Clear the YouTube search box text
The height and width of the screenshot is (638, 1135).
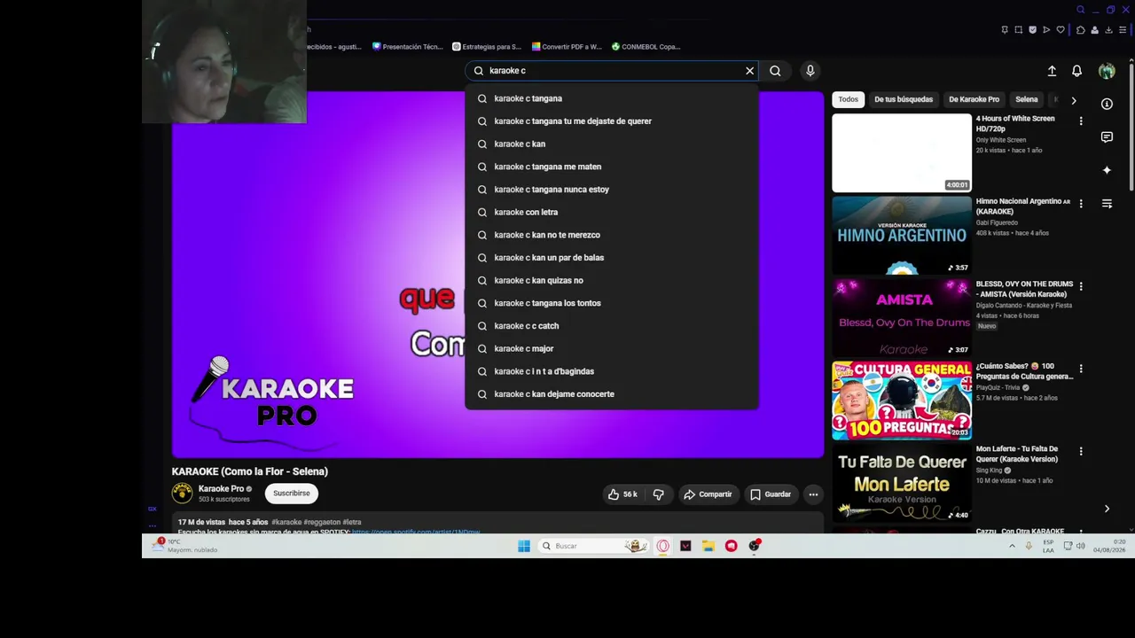click(x=749, y=71)
